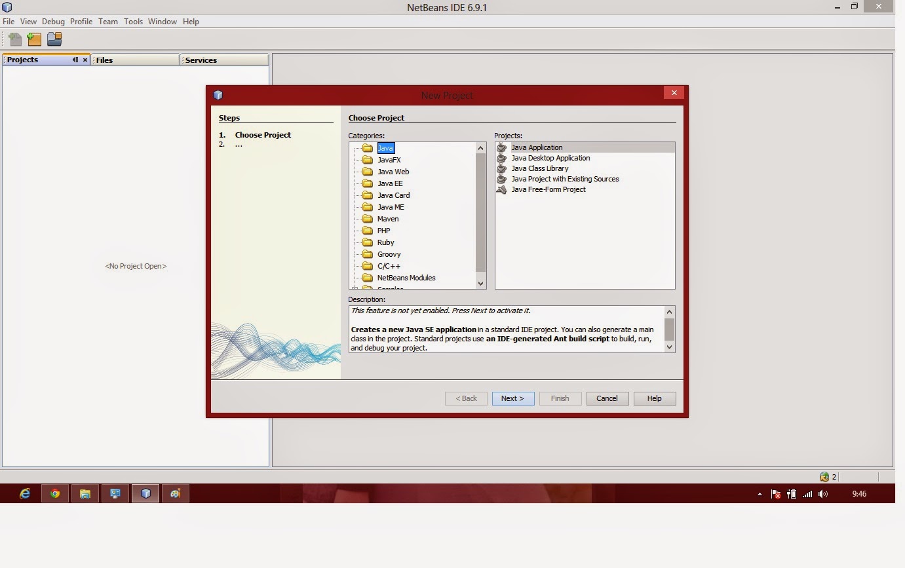Image resolution: width=905 pixels, height=568 pixels.
Task: Show hidden system tray icons
Action: coord(760,494)
